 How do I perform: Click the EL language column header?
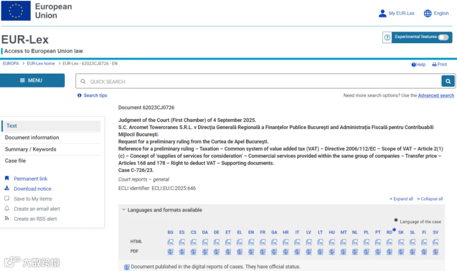(x=240, y=232)
